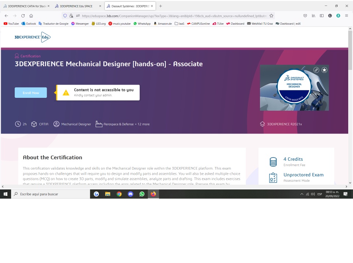Click the 3DEXPERIENCE R2021x layers icon
The width and height of the screenshot is (353, 263).
[x=262, y=124]
